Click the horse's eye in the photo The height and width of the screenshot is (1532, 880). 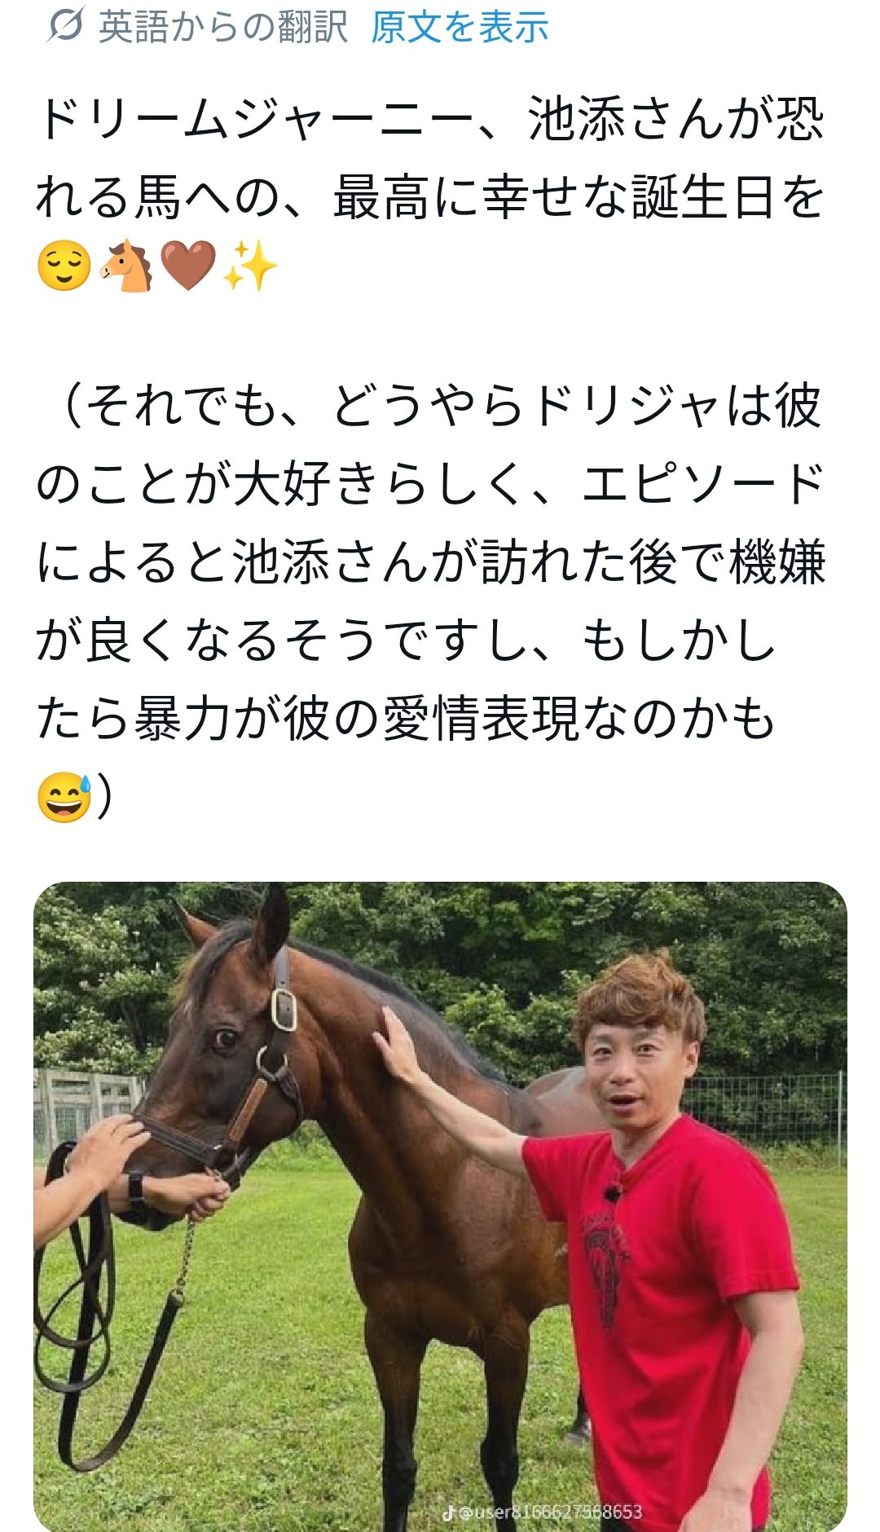pos(222,1039)
